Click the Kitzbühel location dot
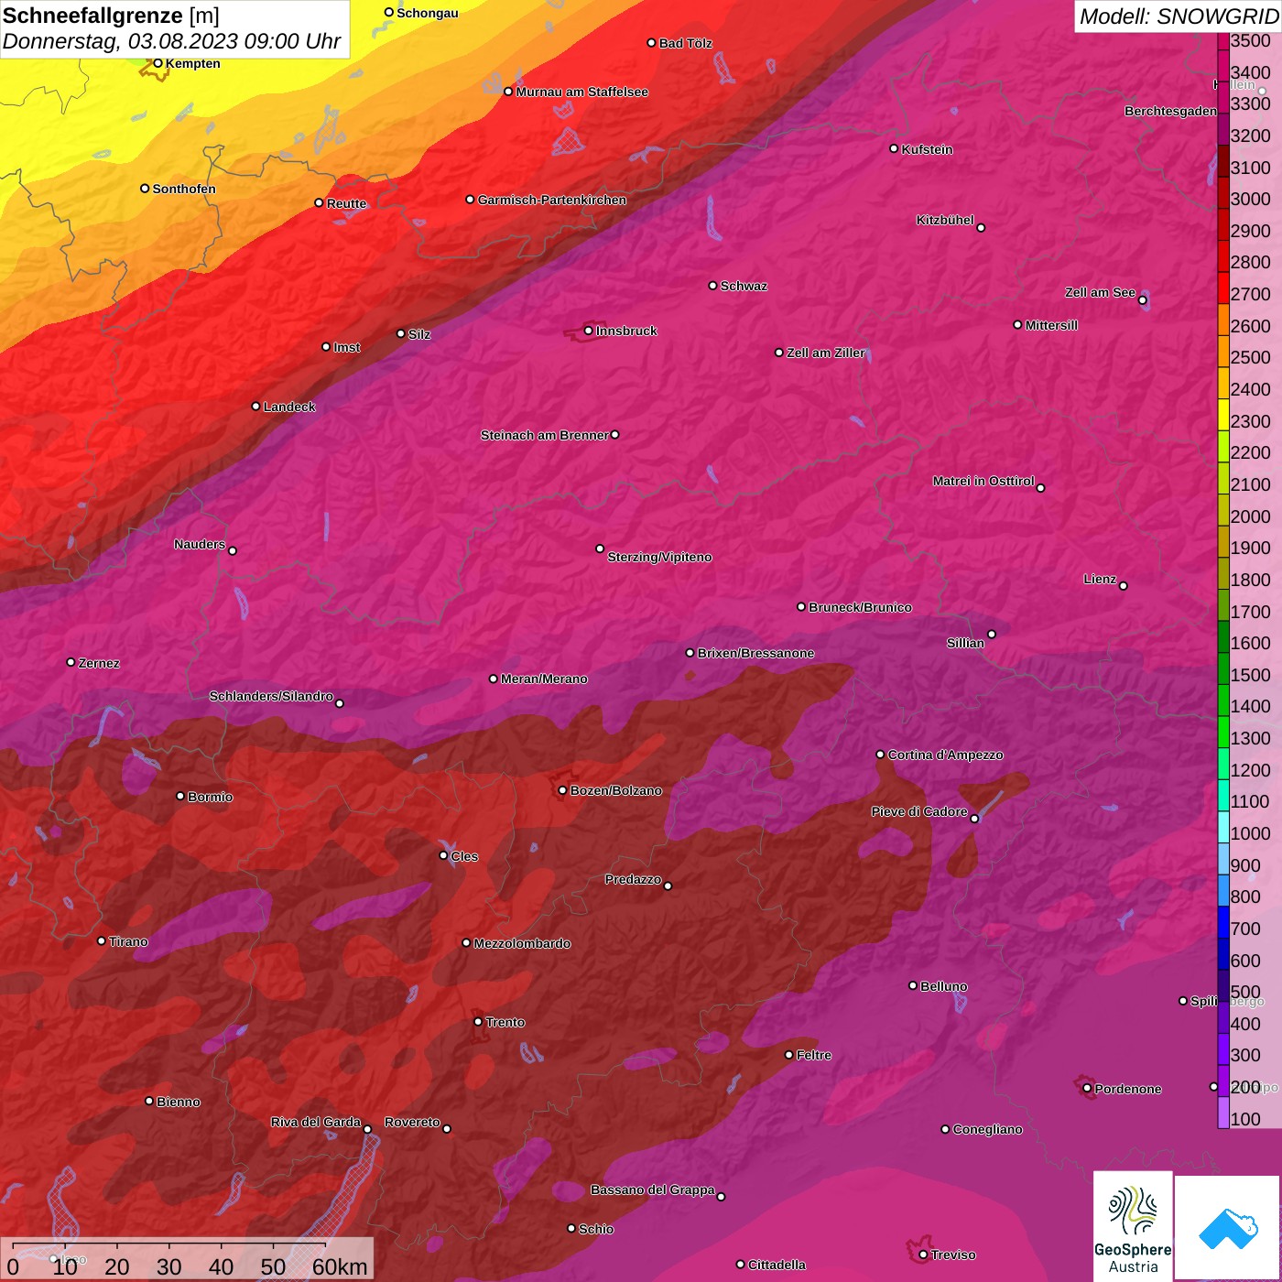This screenshot has width=1282, height=1282. (x=981, y=227)
